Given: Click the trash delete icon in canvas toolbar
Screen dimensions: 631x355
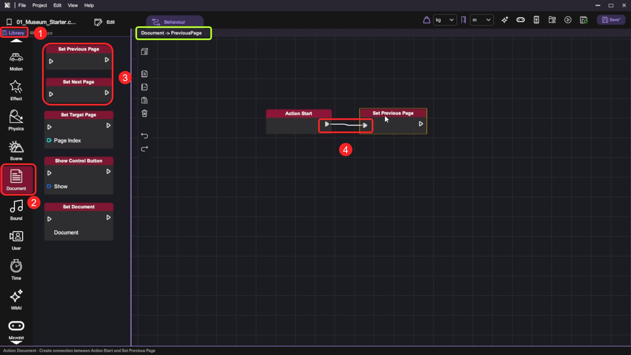Looking at the screenshot, I should pos(145,113).
